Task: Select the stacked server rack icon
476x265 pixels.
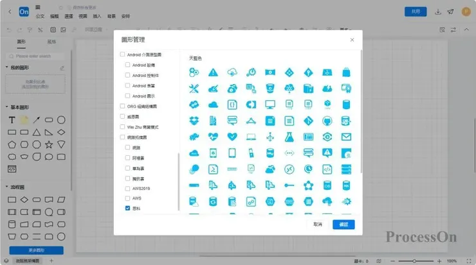Action: pyautogui.click(x=346, y=169)
